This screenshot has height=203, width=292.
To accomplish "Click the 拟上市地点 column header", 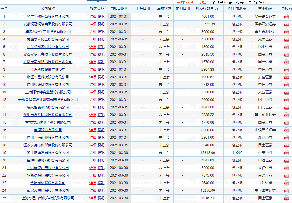I will (x=237, y=8).
